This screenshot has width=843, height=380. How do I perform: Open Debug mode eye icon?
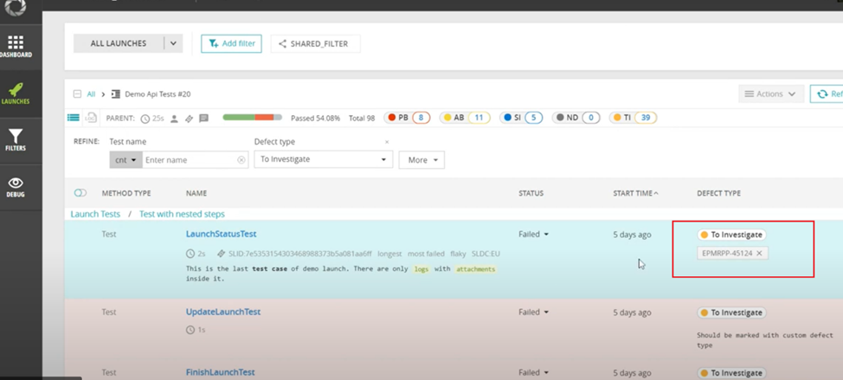pos(16,187)
